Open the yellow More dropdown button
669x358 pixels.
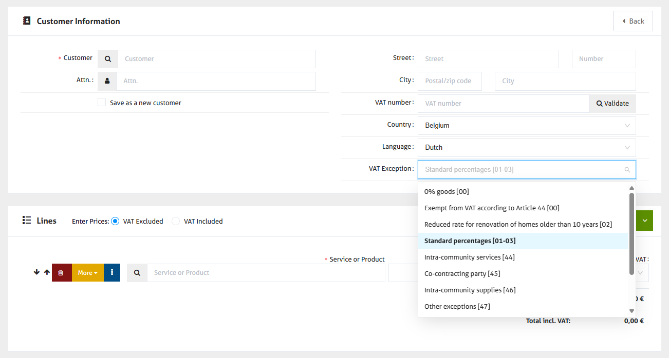point(87,273)
